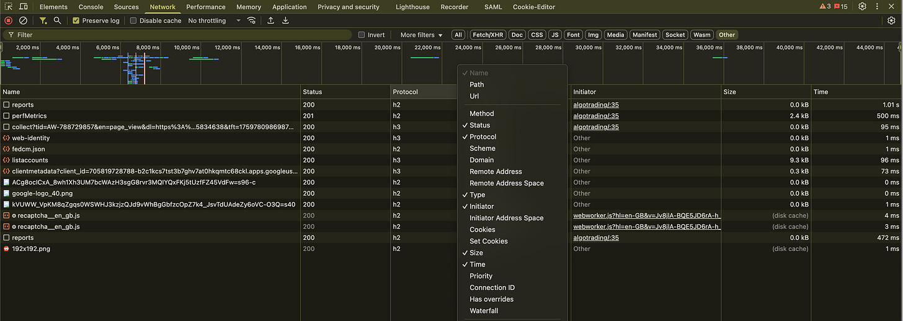Switch to the Console tab
The image size is (903, 321).
tap(91, 7)
